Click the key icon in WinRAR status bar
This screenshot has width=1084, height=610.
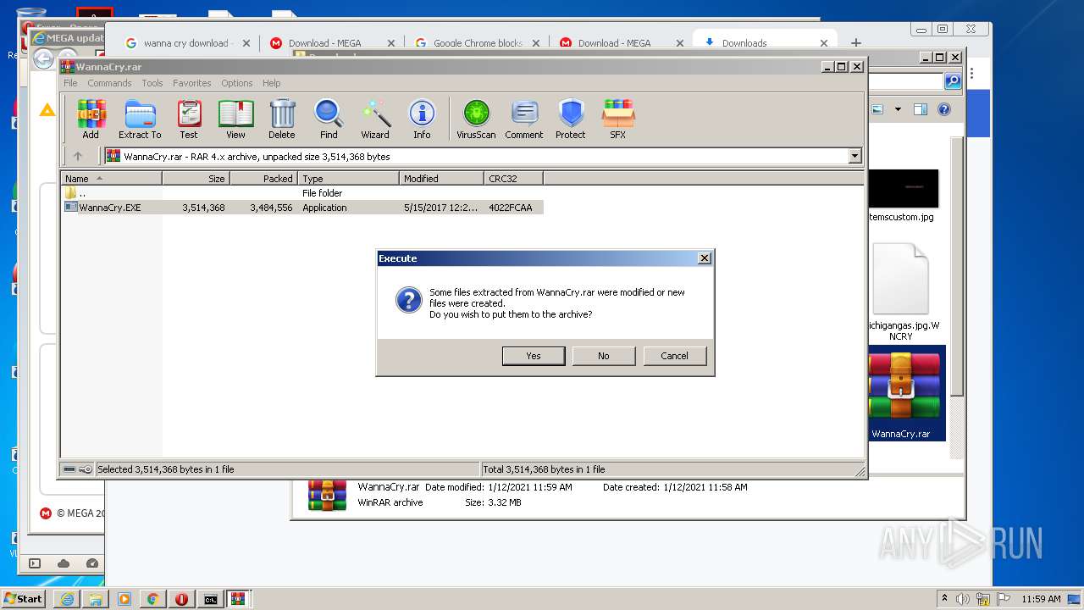click(86, 469)
